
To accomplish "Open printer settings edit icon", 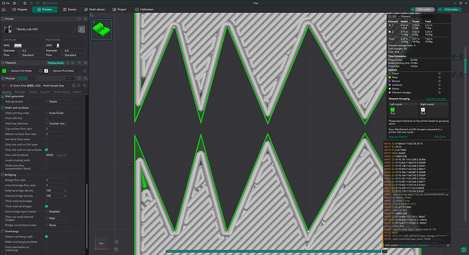I will (x=75, y=29).
